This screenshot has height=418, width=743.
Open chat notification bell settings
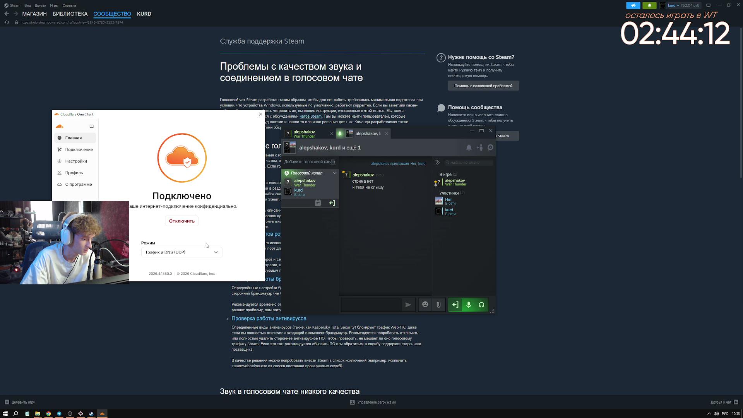point(469,147)
